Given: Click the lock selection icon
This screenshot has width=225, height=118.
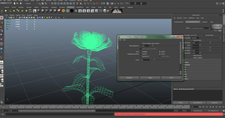Looking at the screenshot, I should point(77,3).
